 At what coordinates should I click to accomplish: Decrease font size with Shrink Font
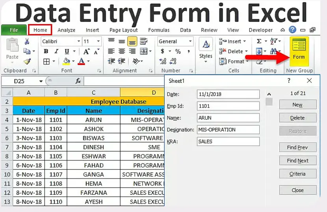click(97, 51)
